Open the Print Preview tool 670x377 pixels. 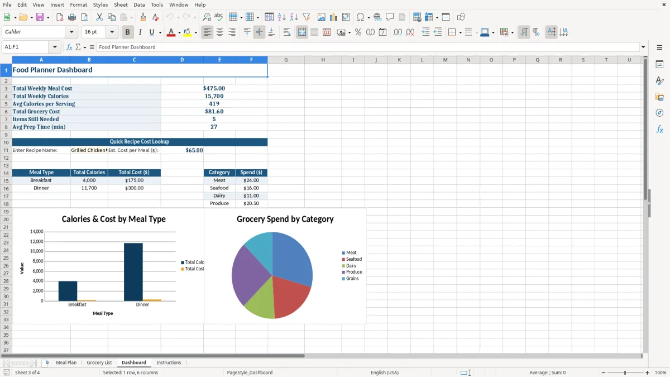tap(84, 17)
